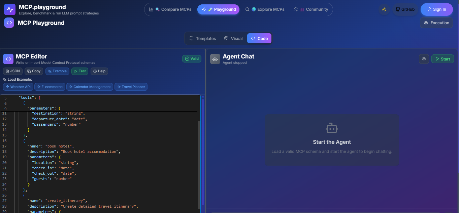Screen dimensions: 459x213
Task: Click line number 17 in the gutter
Action: pos(4,146)
